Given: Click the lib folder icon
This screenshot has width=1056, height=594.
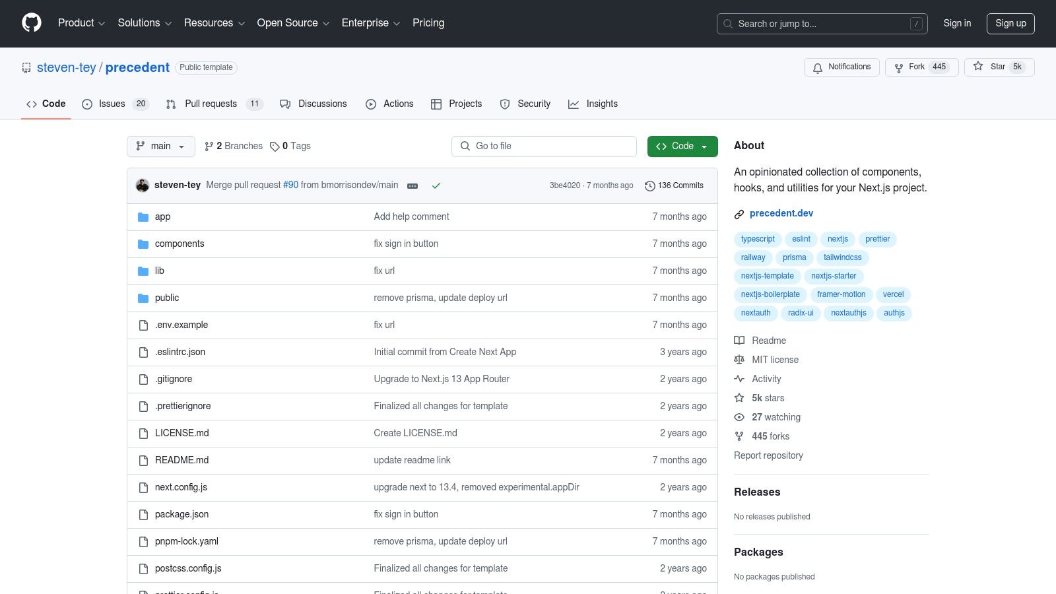Looking at the screenshot, I should 143,271.
